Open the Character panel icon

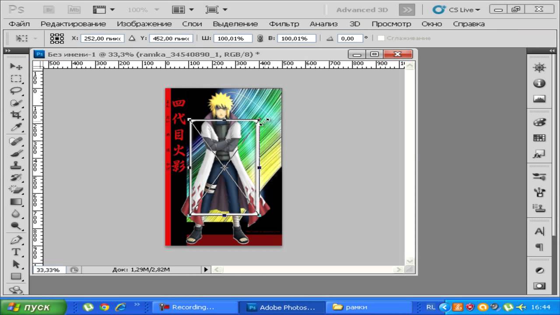[x=539, y=231]
